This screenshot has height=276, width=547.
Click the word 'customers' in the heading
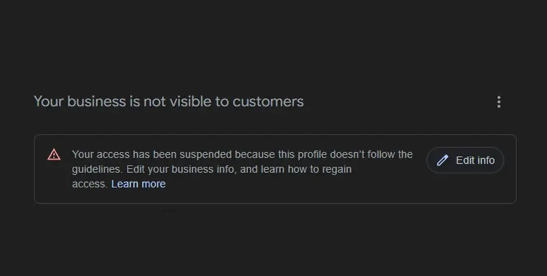[x=268, y=101]
